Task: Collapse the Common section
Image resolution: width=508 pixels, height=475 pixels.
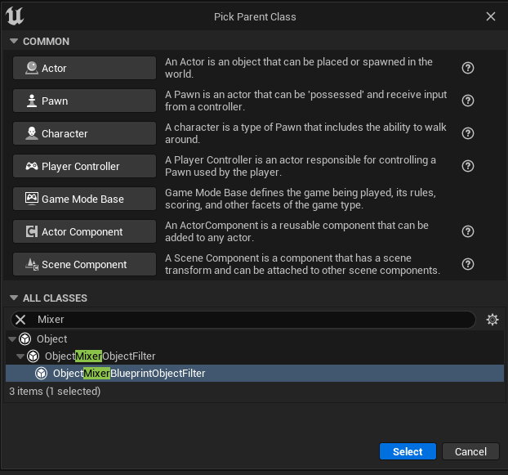Action: pos(14,42)
